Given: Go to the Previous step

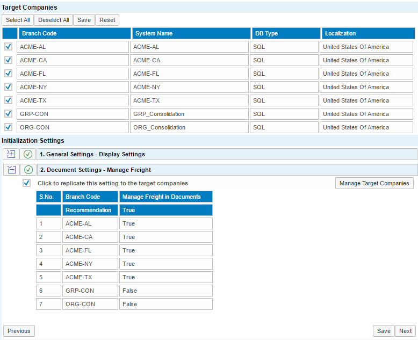Looking at the screenshot, I should tap(19, 331).
